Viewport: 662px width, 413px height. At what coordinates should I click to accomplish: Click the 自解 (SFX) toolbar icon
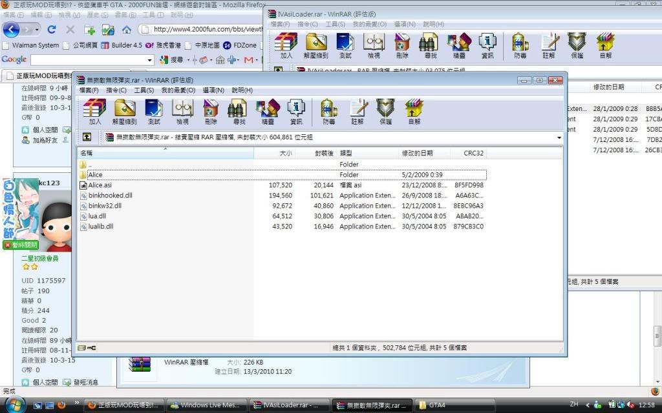pyautogui.click(x=413, y=112)
